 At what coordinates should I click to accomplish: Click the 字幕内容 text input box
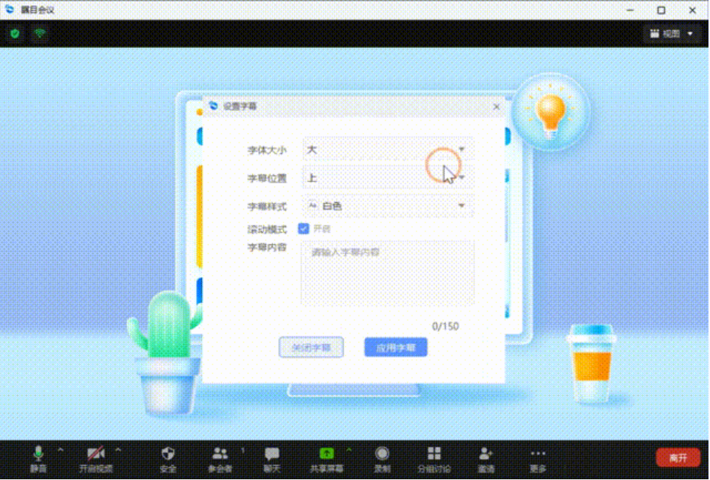pyautogui.click(x=387, y=273)
